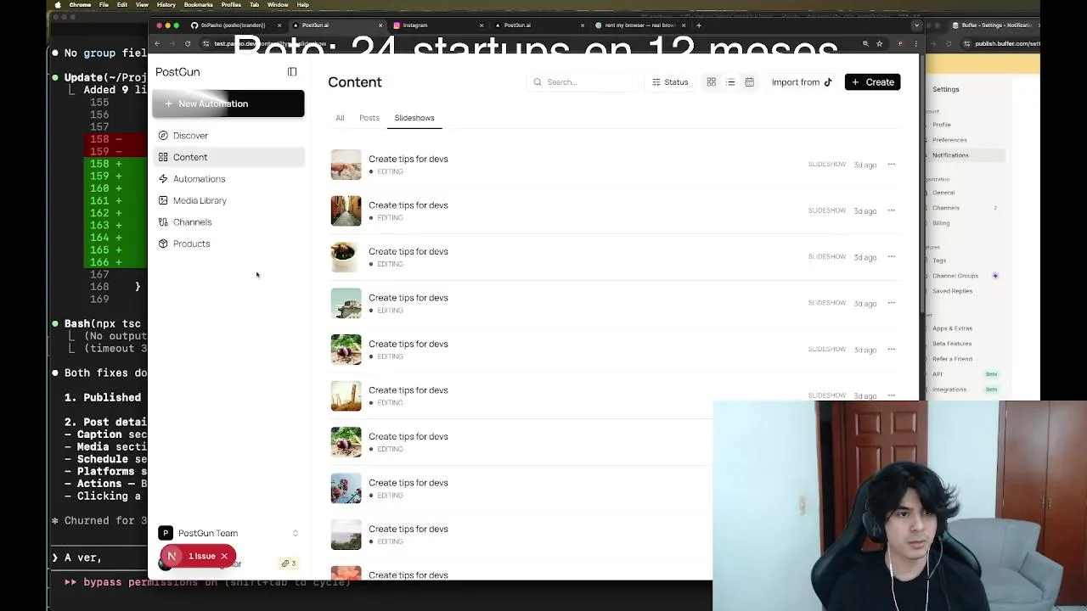Switch to calendar view icon
The height and width of the screenshot is (611, 1087).
749,82
